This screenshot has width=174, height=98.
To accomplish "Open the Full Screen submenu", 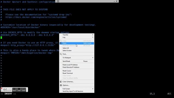I will coord(77,89).
